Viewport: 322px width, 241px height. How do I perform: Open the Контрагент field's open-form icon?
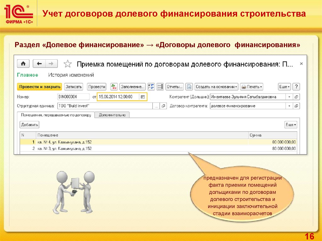click(296, 97)
